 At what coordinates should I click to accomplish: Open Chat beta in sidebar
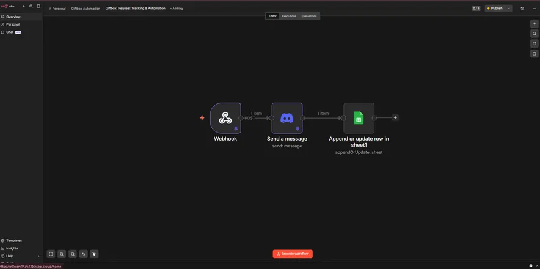[x=21, y=32]
